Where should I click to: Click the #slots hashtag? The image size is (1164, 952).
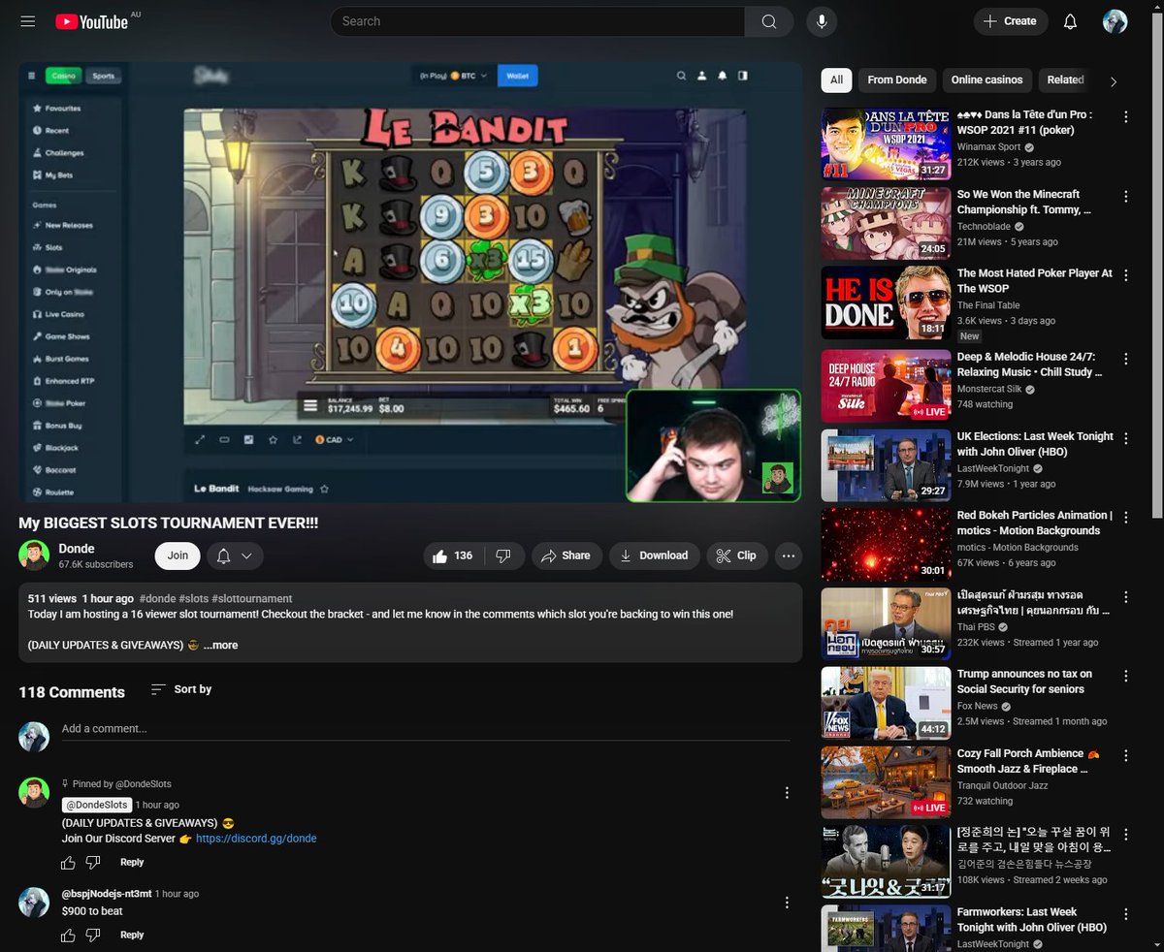click(193, 599)
